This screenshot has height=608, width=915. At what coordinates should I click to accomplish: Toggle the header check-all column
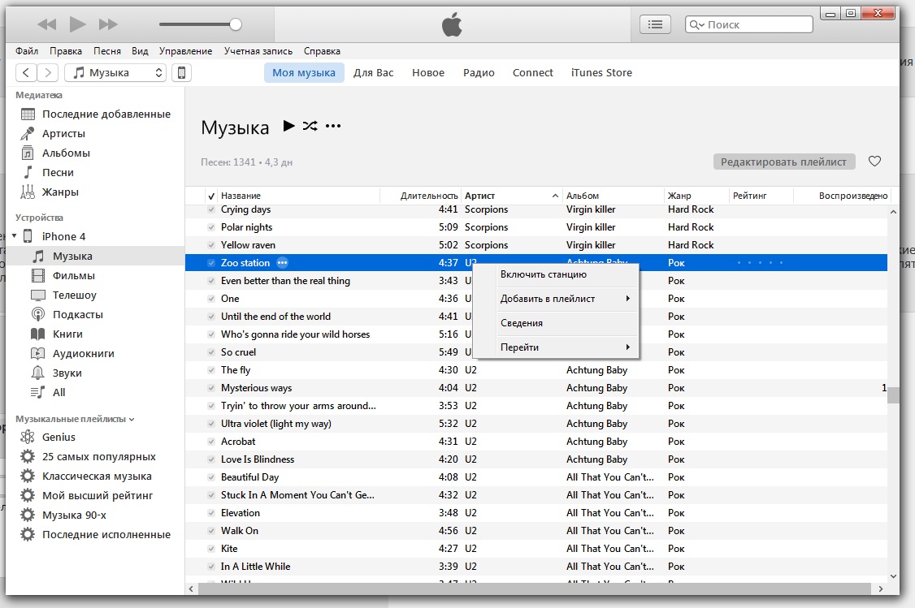(211, 196)
